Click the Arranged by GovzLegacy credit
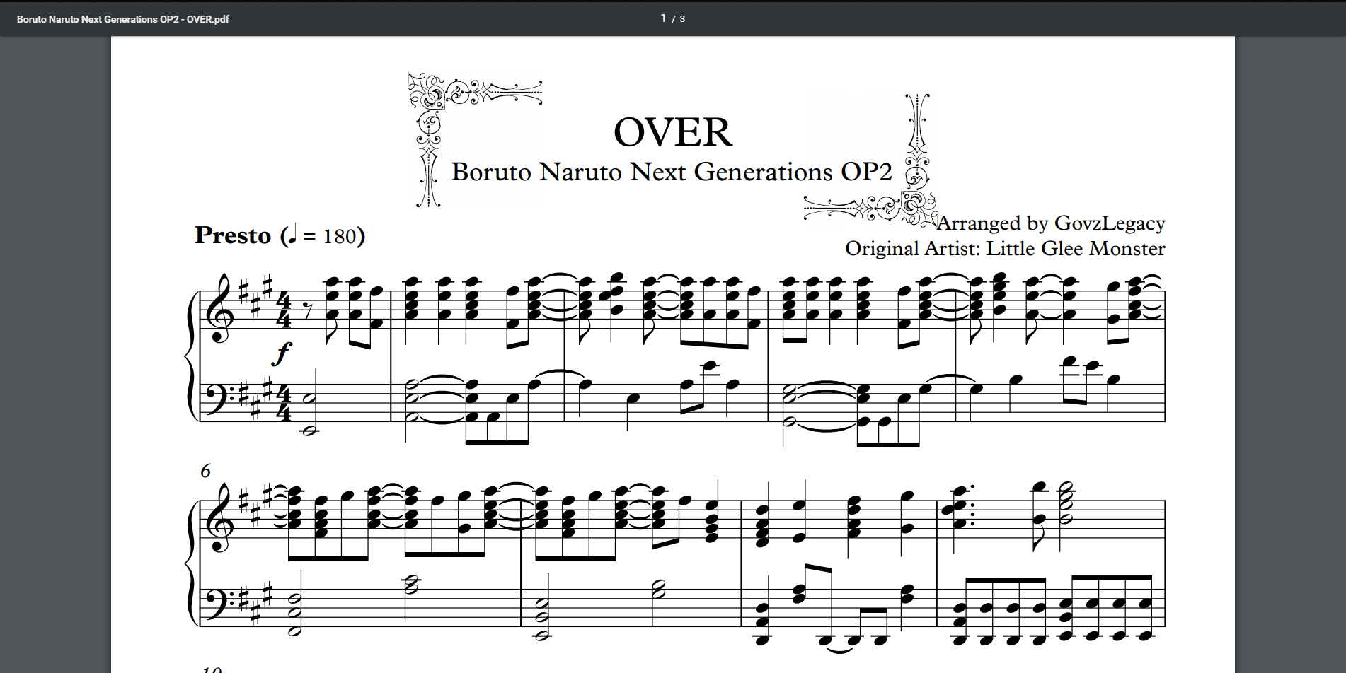This screenshot has height=673, width=1346. [x=1050, y=223]
